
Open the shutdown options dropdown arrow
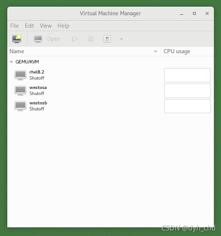point(121,39)
